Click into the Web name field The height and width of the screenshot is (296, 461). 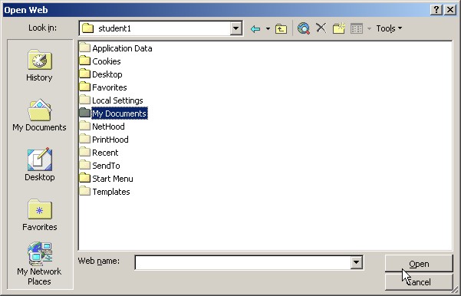pyautogui.click(x=243, y=262)
